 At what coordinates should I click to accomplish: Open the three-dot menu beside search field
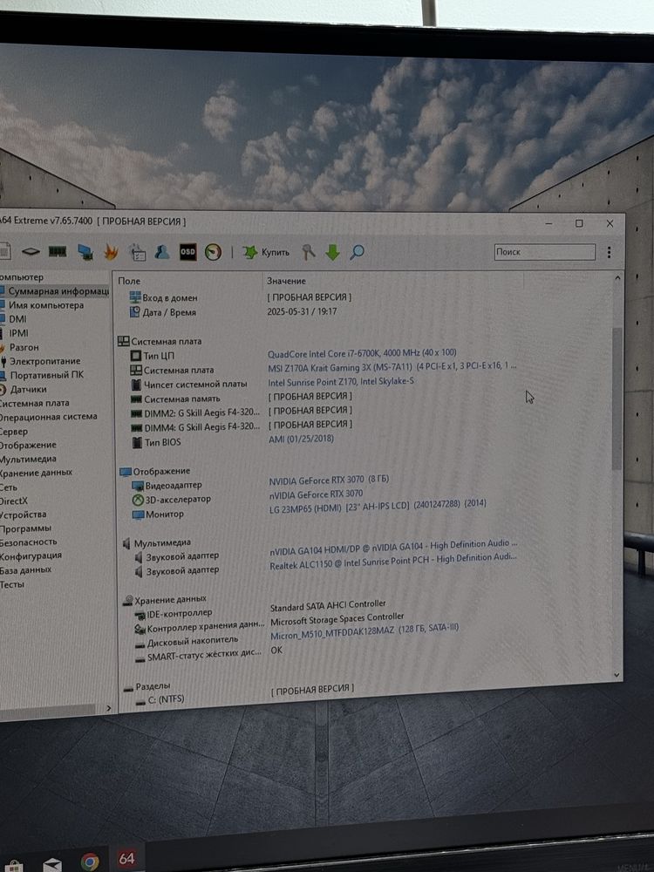[609, 253]
